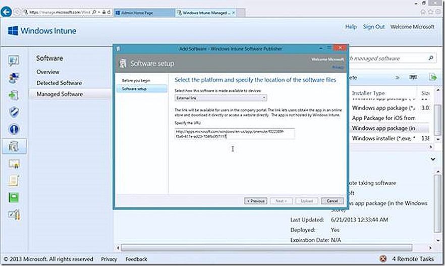This screenshot has width=445, height=266.
Task: Click into the Specify the URL field
Action: [235, 134]
